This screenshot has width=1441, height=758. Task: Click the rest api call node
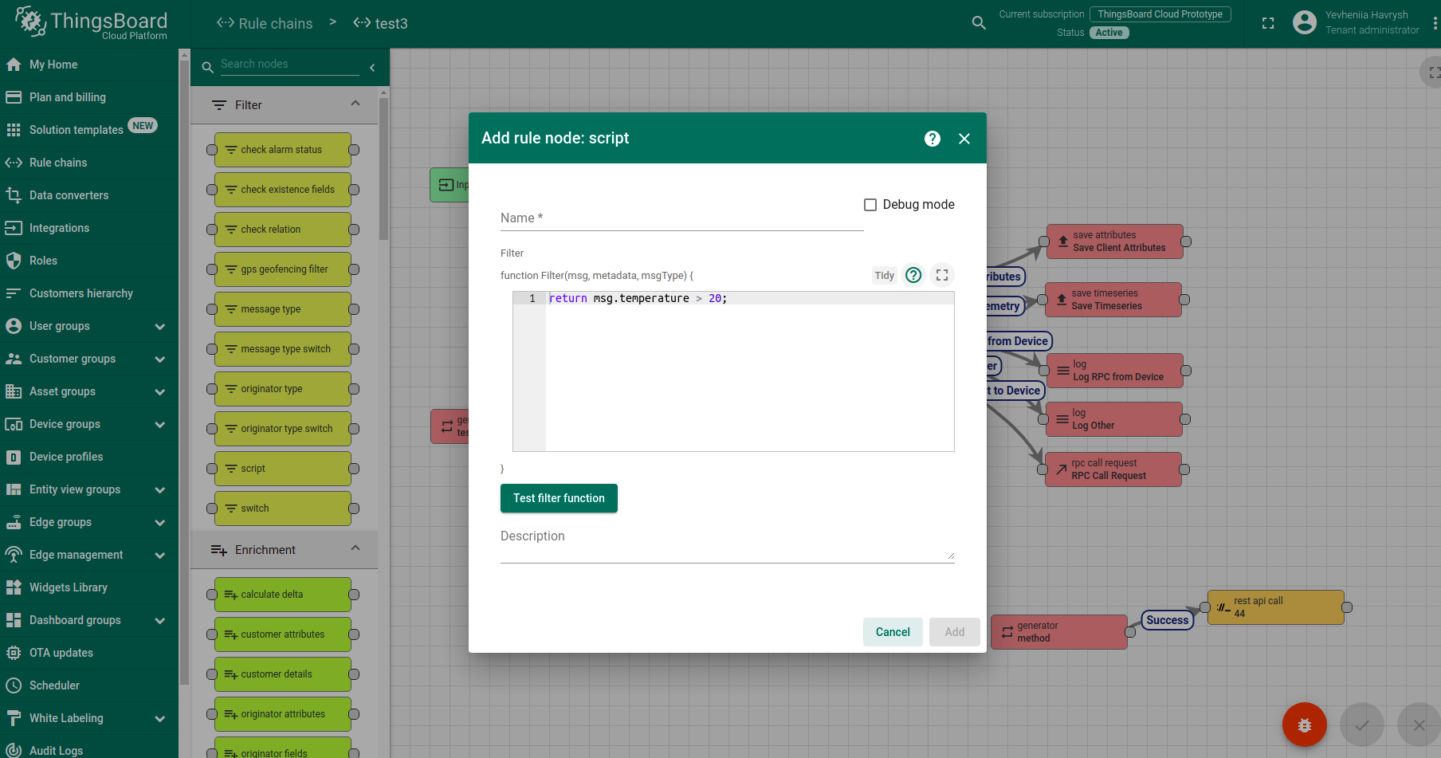click(1276, 607)
